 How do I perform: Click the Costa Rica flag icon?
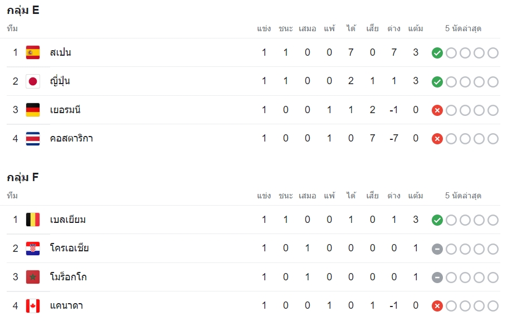[33, 139]
